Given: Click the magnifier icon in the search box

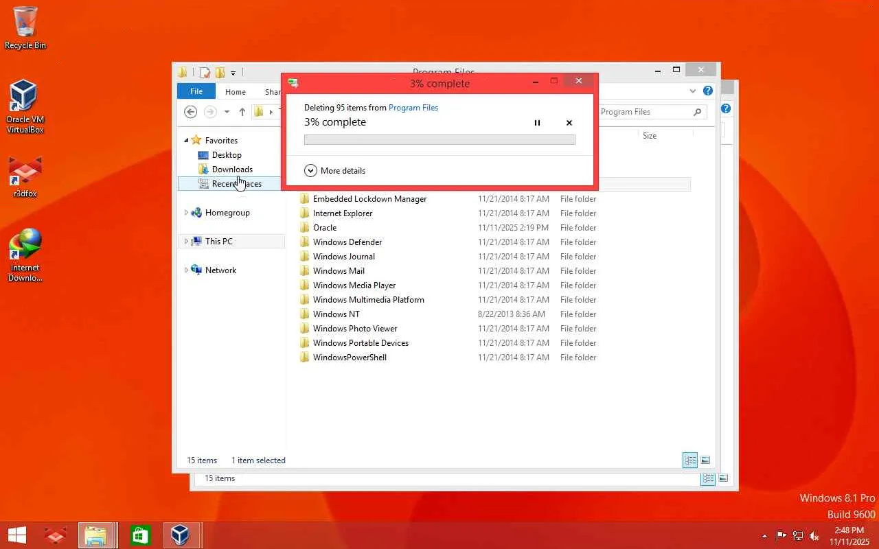Looking at the screenshot, I should click(697, 112).
